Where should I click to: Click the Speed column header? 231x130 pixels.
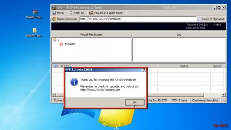pos(217,66)
